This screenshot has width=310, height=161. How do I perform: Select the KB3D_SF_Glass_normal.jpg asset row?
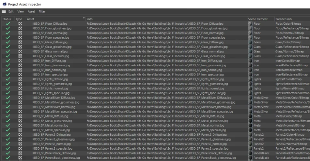click(155, 51)
